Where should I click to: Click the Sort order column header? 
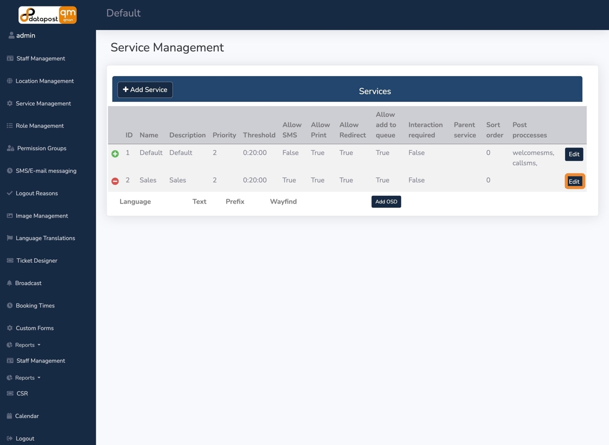coord(494,130)
